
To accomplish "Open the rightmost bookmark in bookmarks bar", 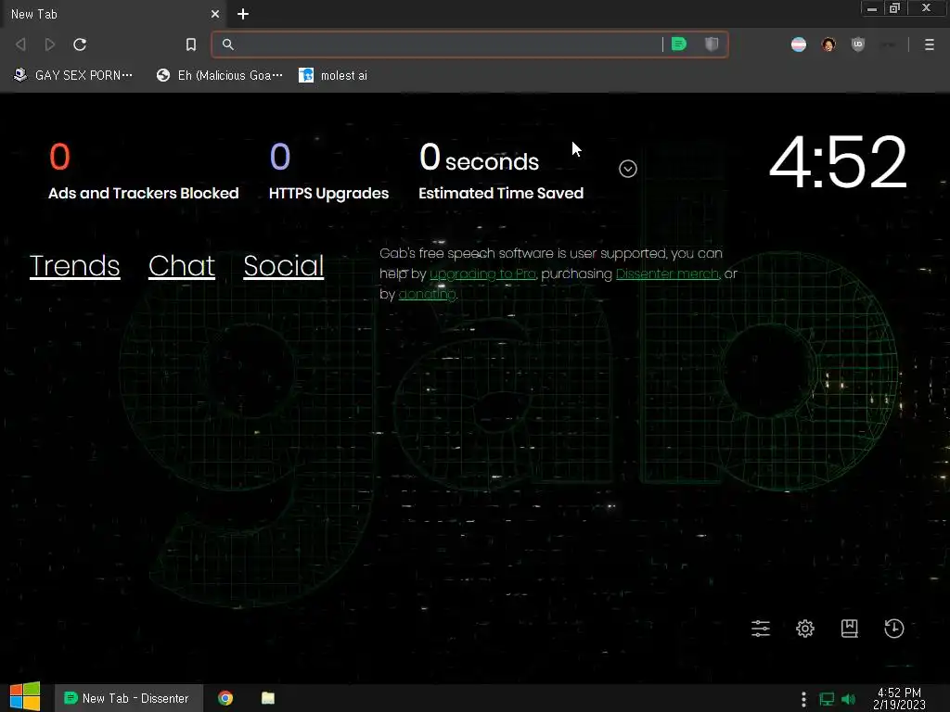I will 333,75.
